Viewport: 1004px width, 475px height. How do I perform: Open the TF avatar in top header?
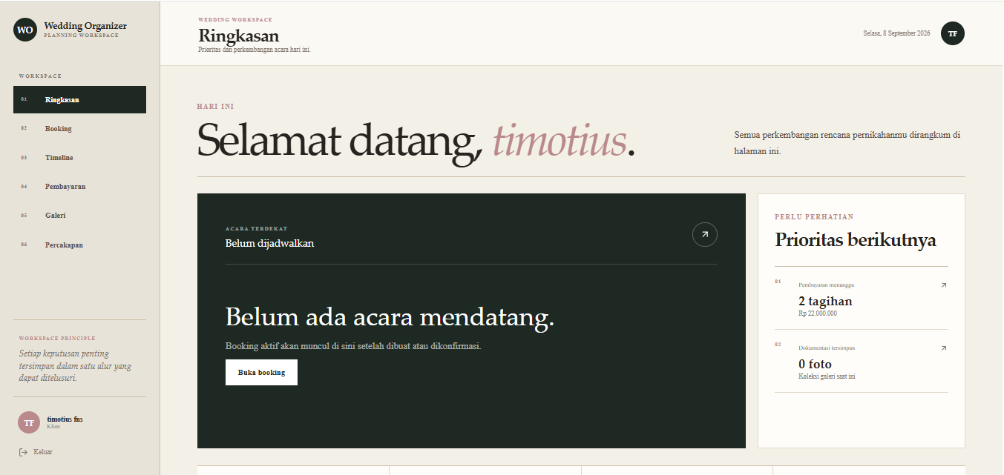click(x=952, y=33)
